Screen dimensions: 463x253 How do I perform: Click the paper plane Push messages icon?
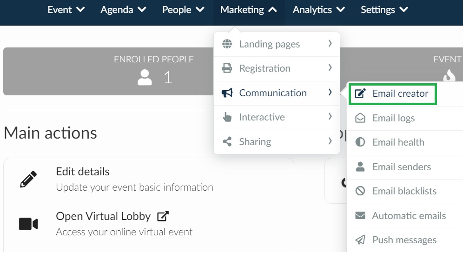tap(360, 240)
